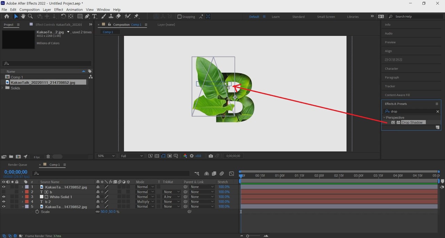Screen dimensions: 445x238
Task: Open the Composition menu
Action: (x=29, y=10)
